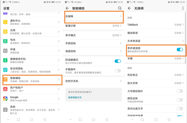The width and height of the screenshot is (187, 123).
Task: Expand the TalkBack row chevron
Action: (x=183, y=25)
